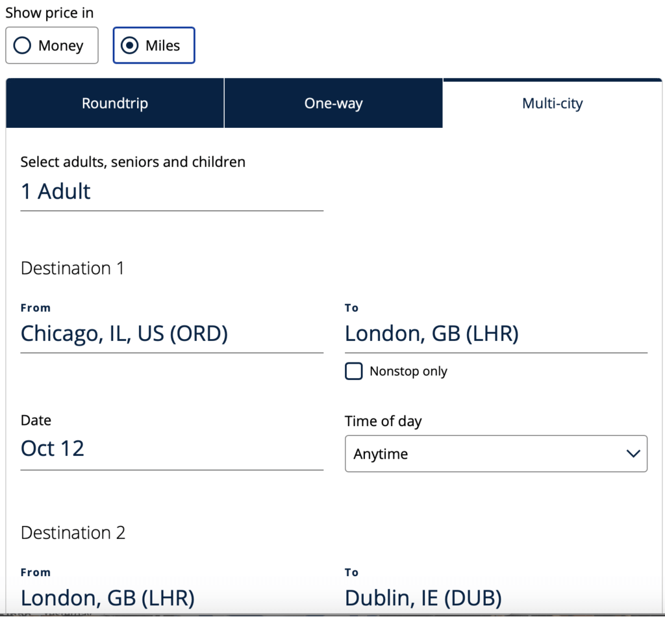
Task: Open the 1 Adult traveler selector
Action: click(171, 192)
